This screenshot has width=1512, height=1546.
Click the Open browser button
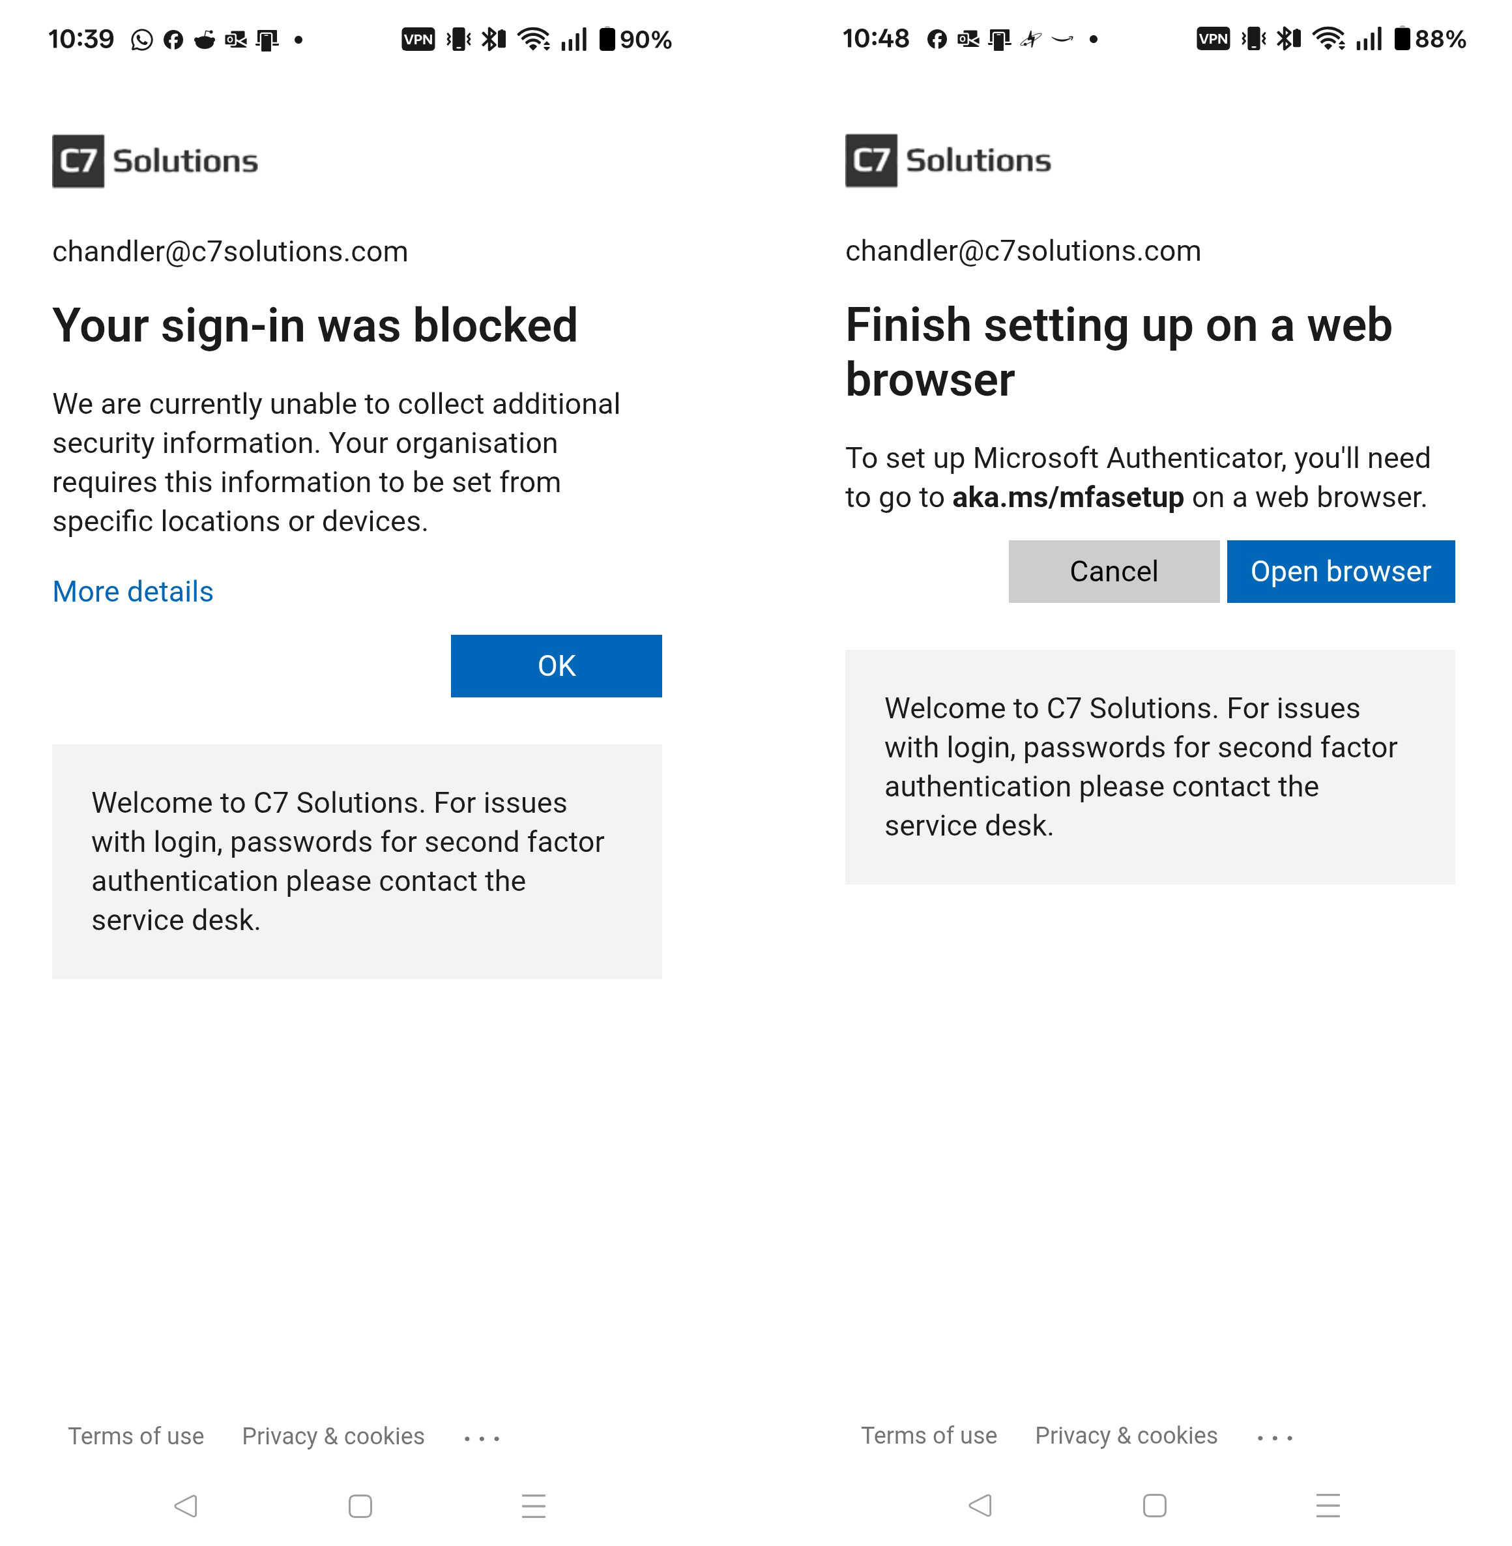(1340, 572)
